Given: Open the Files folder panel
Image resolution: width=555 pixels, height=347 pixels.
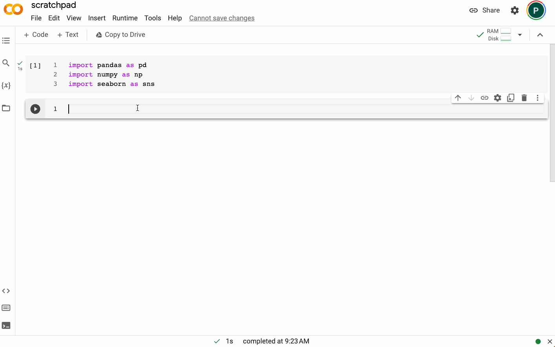Looking at the screenshot, I should [x=6, y=108].
